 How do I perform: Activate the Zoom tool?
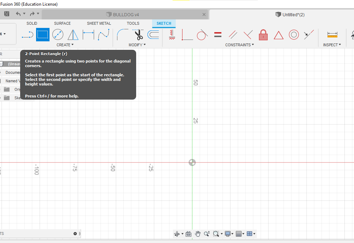click(x=207, y=234)
